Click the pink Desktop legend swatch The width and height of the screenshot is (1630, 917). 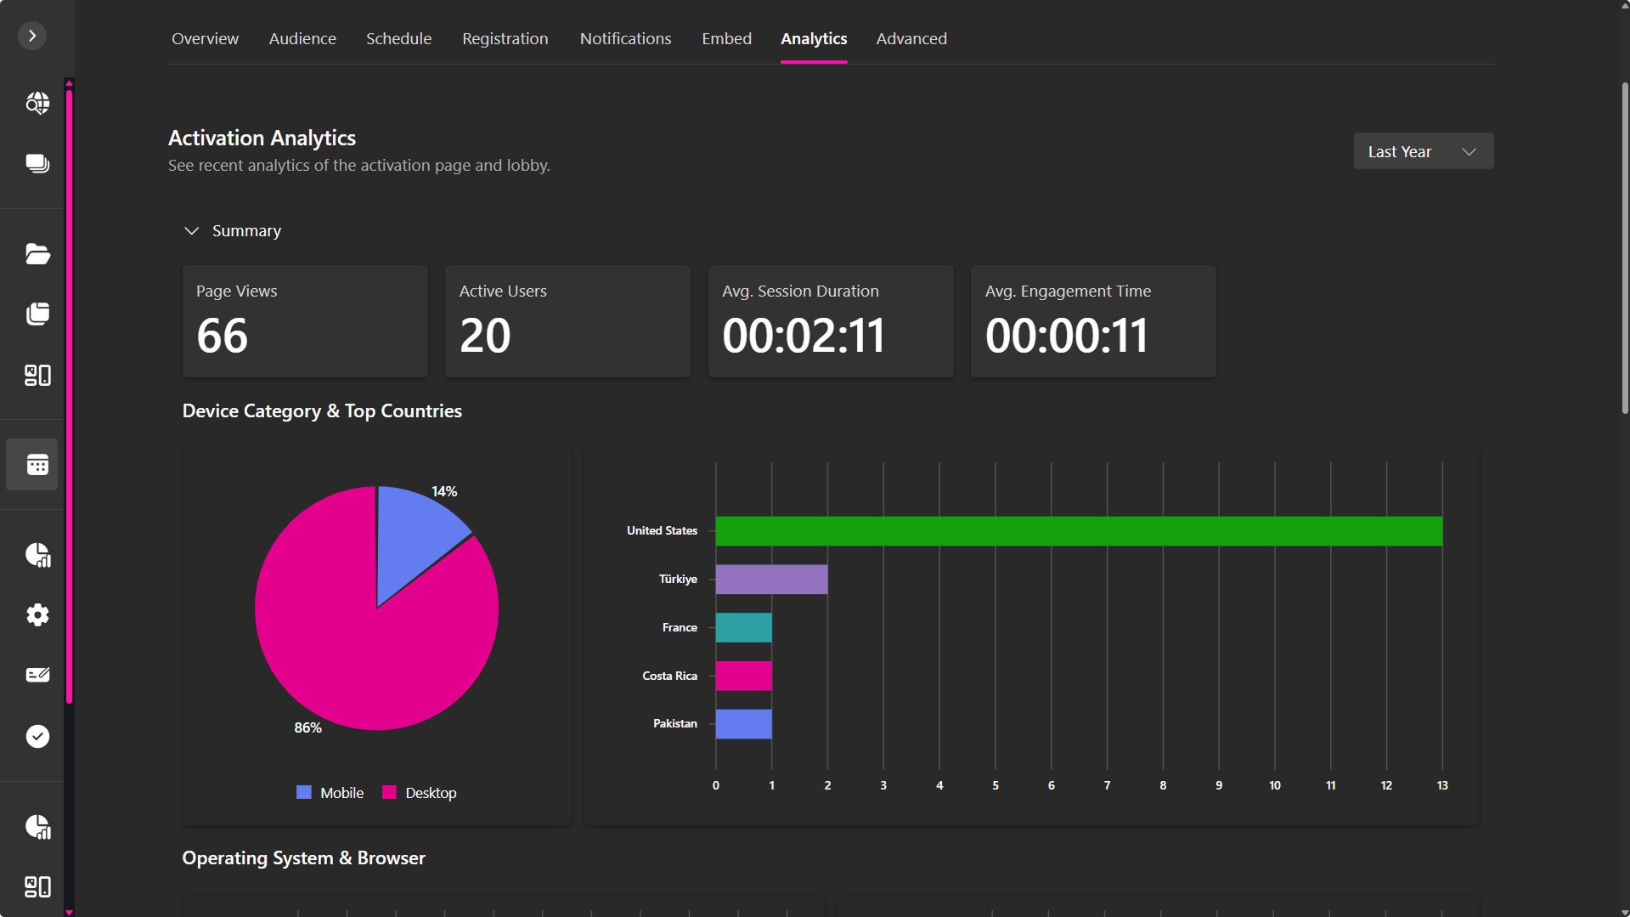click(x=390, y=793)
